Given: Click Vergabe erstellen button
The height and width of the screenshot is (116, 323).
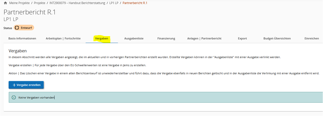Looking at the screenshot, I should [x=26, y=85].
